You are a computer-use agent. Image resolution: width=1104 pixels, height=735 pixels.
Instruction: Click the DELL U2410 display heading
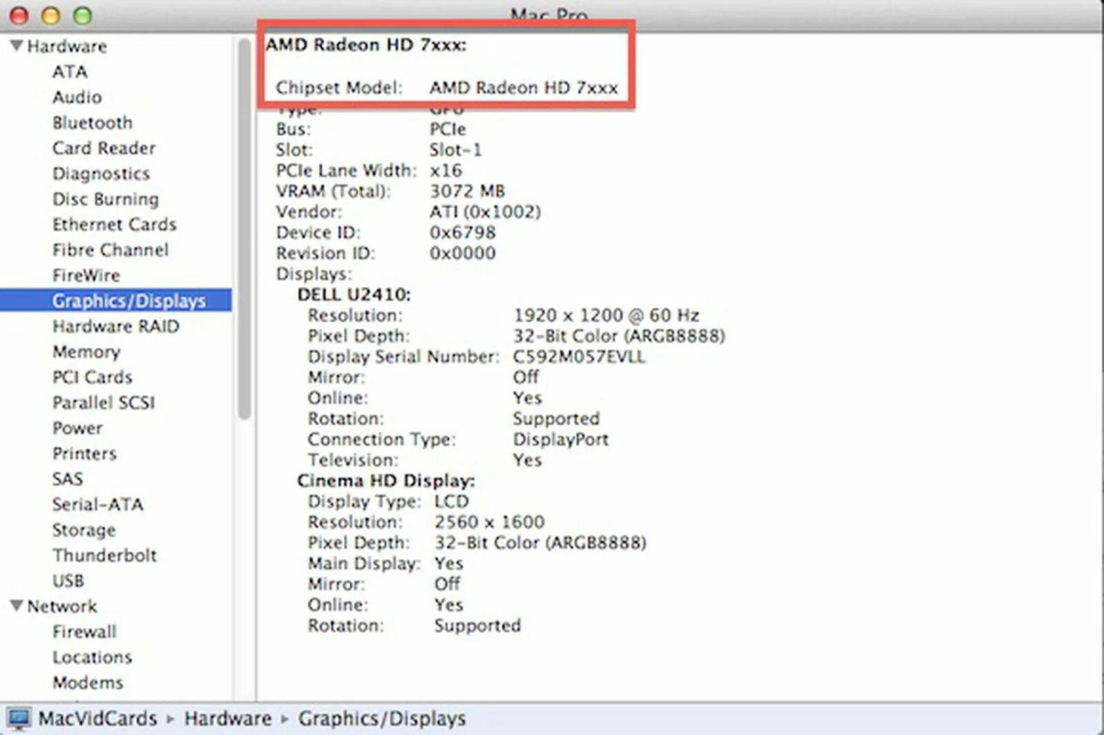[x=354, y=295]
